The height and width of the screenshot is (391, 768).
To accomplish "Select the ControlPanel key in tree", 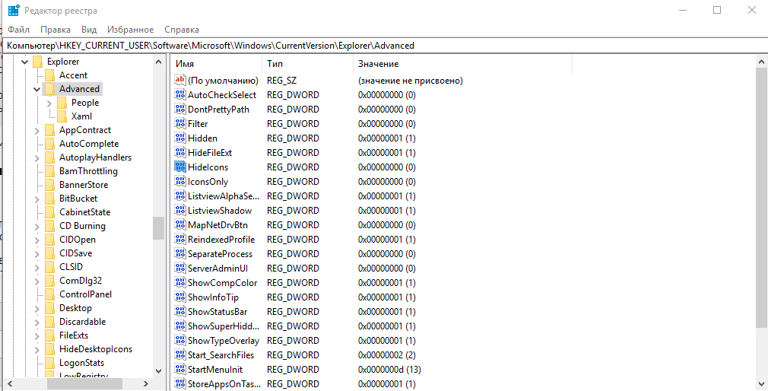I will point(85,294).
